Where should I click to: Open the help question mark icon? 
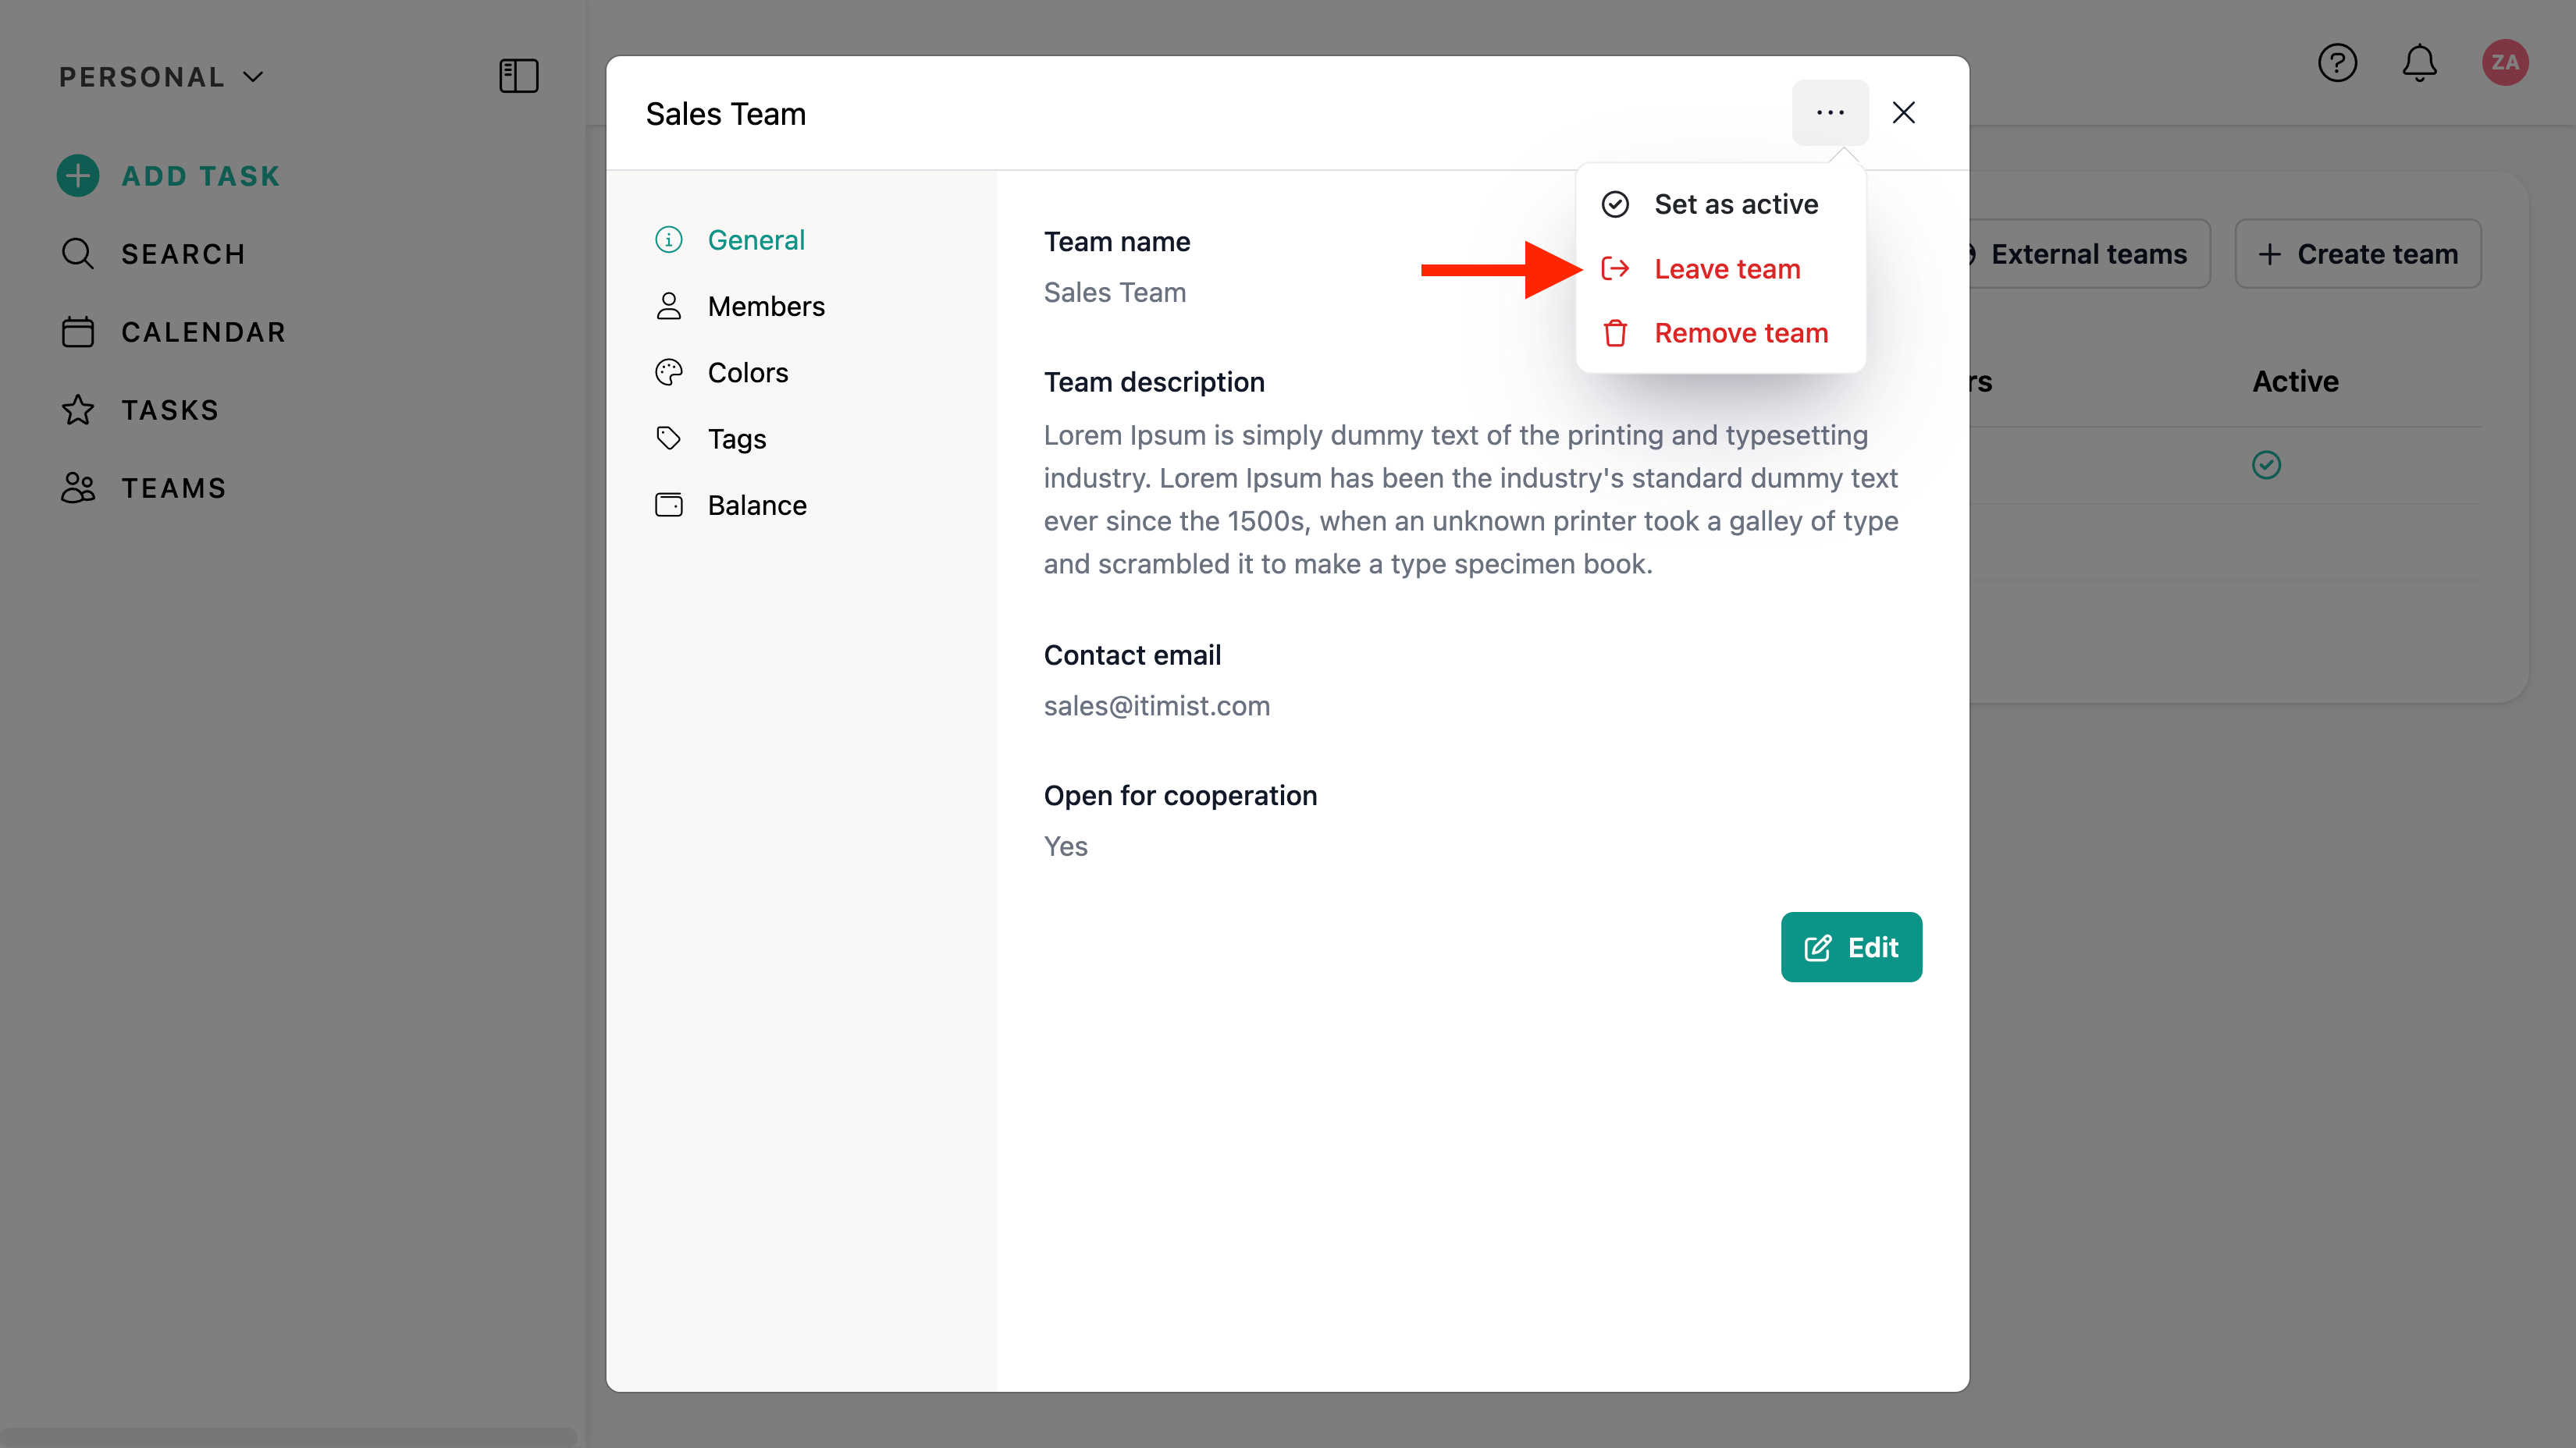coord(2337,63)
